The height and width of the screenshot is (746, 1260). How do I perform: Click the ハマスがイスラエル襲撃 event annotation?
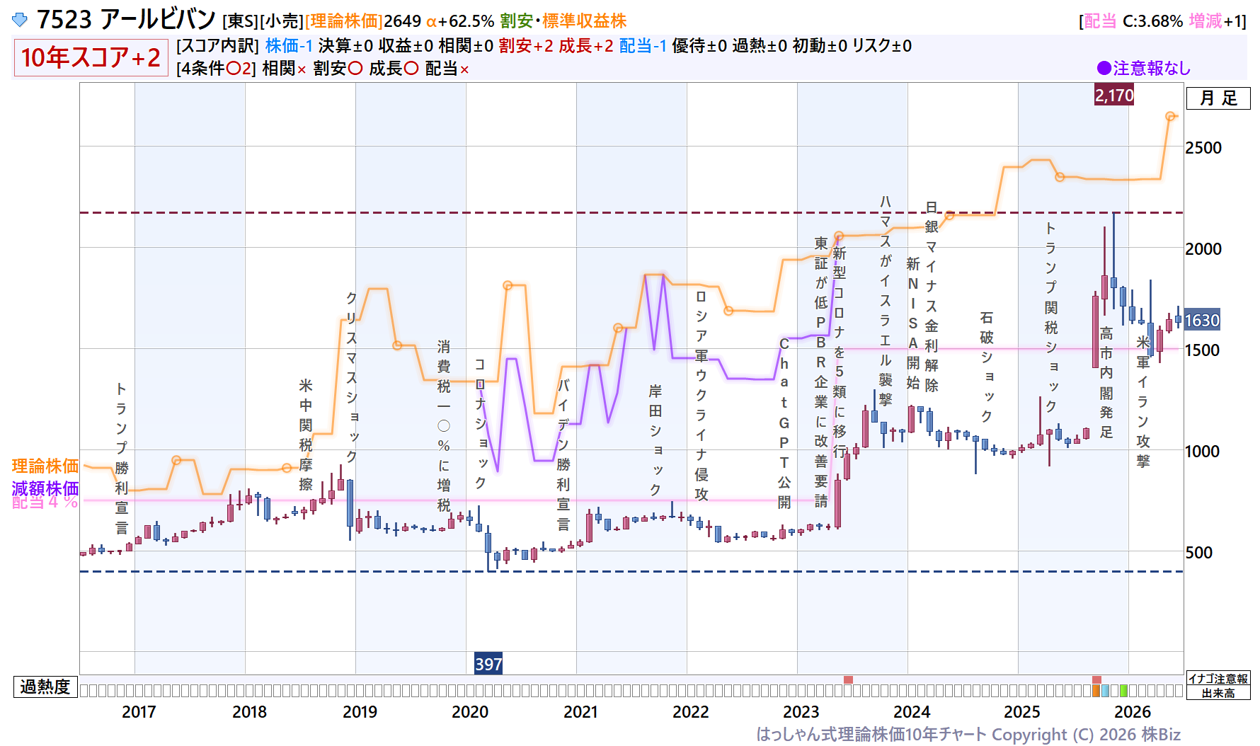886,300
